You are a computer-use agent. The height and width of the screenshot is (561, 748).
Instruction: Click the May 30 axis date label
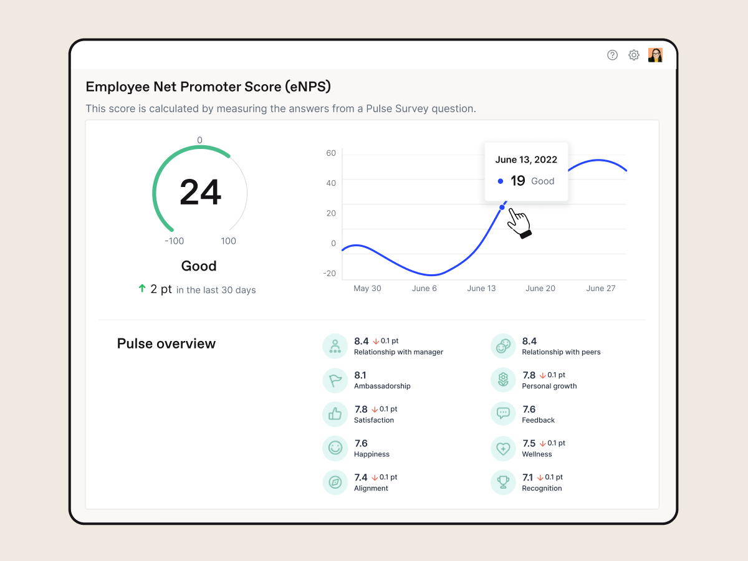click(x=367, y=289)
